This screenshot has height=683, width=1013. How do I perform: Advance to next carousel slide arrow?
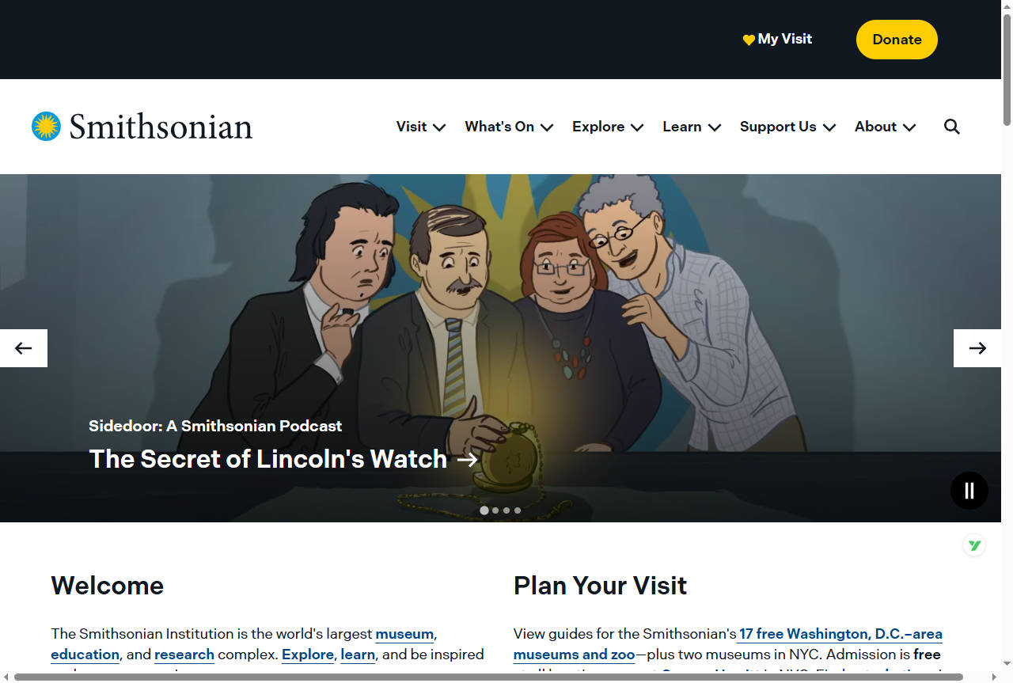pos(977,348)
